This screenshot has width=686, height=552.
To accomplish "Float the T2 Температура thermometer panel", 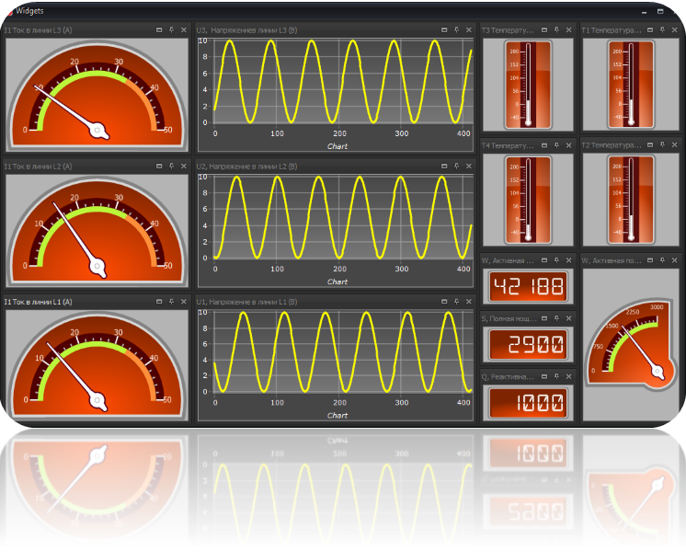I will pos(650,144).
